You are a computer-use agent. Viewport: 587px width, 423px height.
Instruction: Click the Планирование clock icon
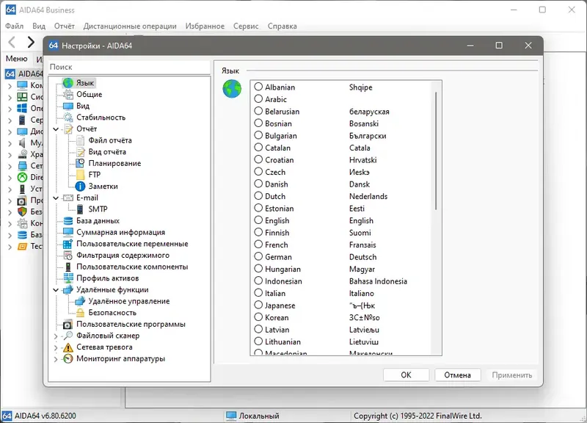coord(80,163)
